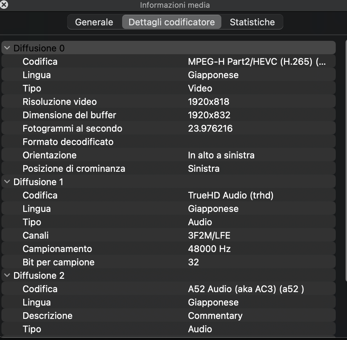Click the Orientazione row

point(168,155)
